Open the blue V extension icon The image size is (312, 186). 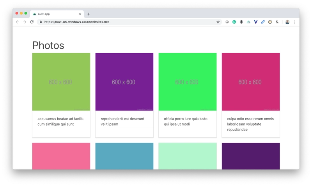click(255, 22)
